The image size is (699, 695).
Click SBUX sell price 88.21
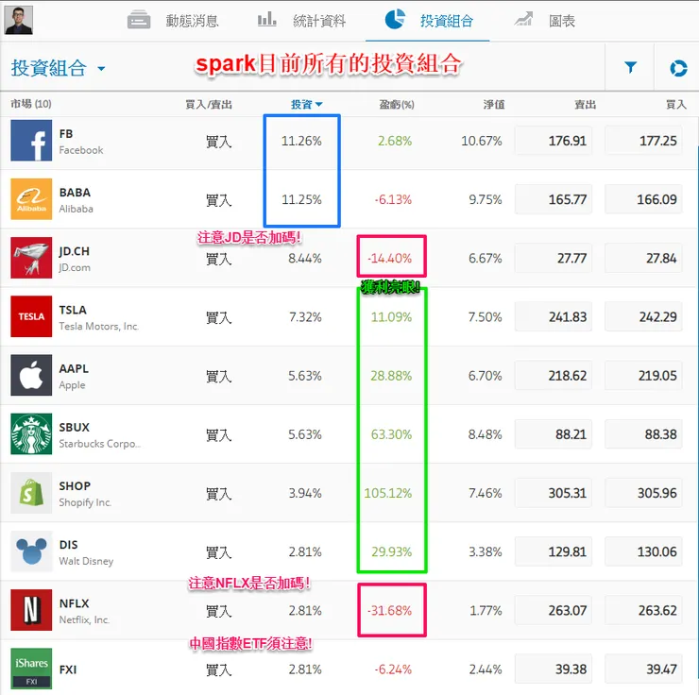coord(554,434)
